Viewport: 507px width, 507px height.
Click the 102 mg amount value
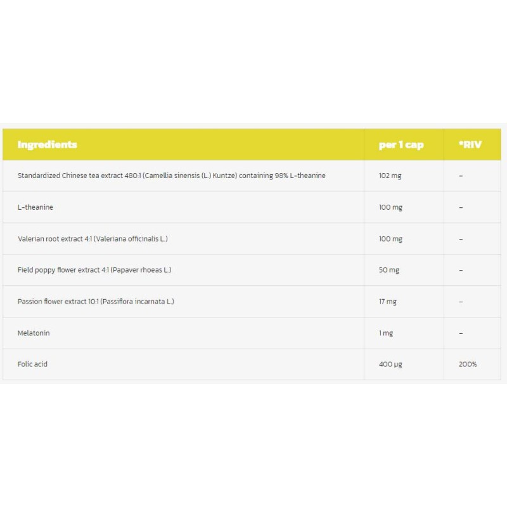(x=390, y=176)
